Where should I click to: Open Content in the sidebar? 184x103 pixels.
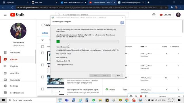(x=14, y=59)
